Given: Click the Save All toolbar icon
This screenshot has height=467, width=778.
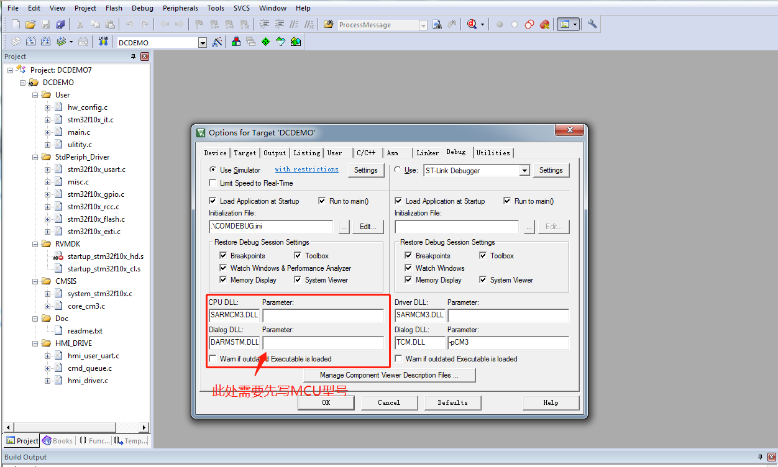Looking at the screenshot, I should 60,25.
